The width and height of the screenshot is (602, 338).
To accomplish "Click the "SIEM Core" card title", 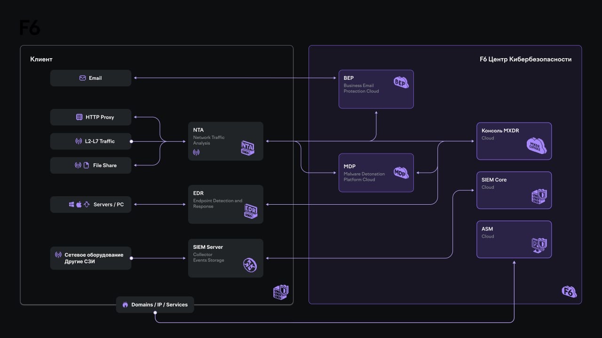I will [494, 180].
